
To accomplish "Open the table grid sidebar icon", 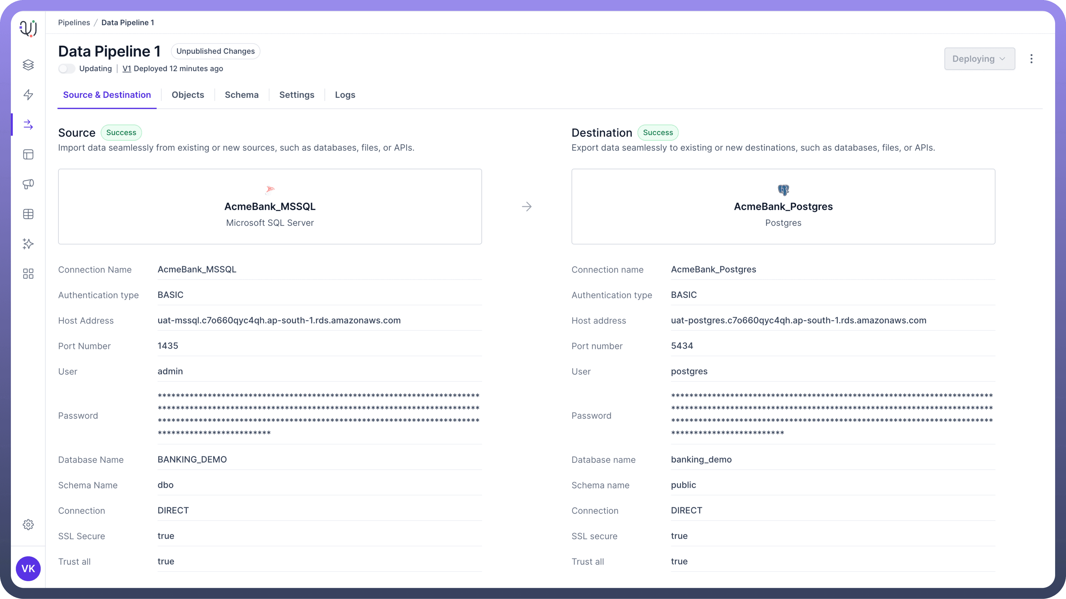I will [28, 214].
